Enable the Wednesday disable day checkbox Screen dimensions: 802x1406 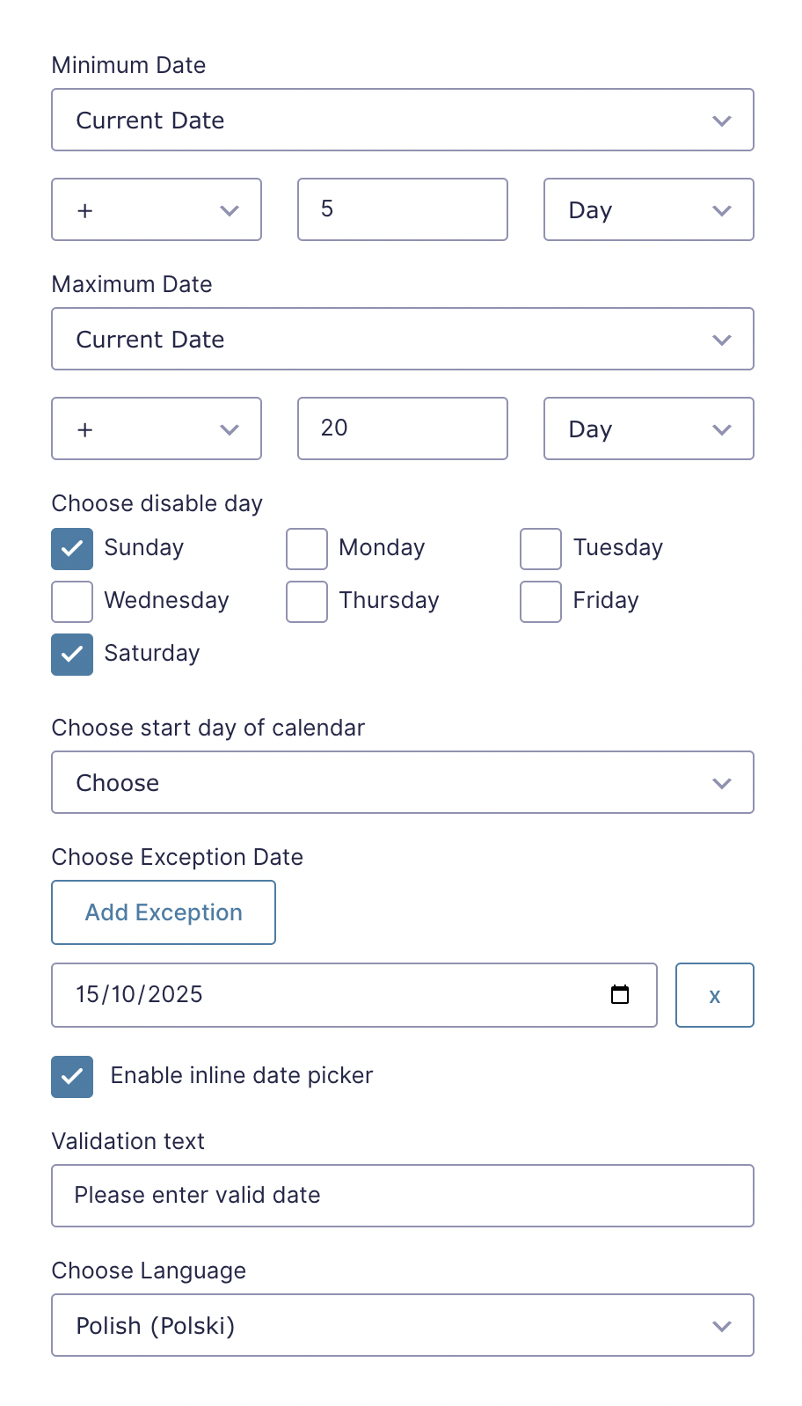pyautogui.click(x=72, y=602)
